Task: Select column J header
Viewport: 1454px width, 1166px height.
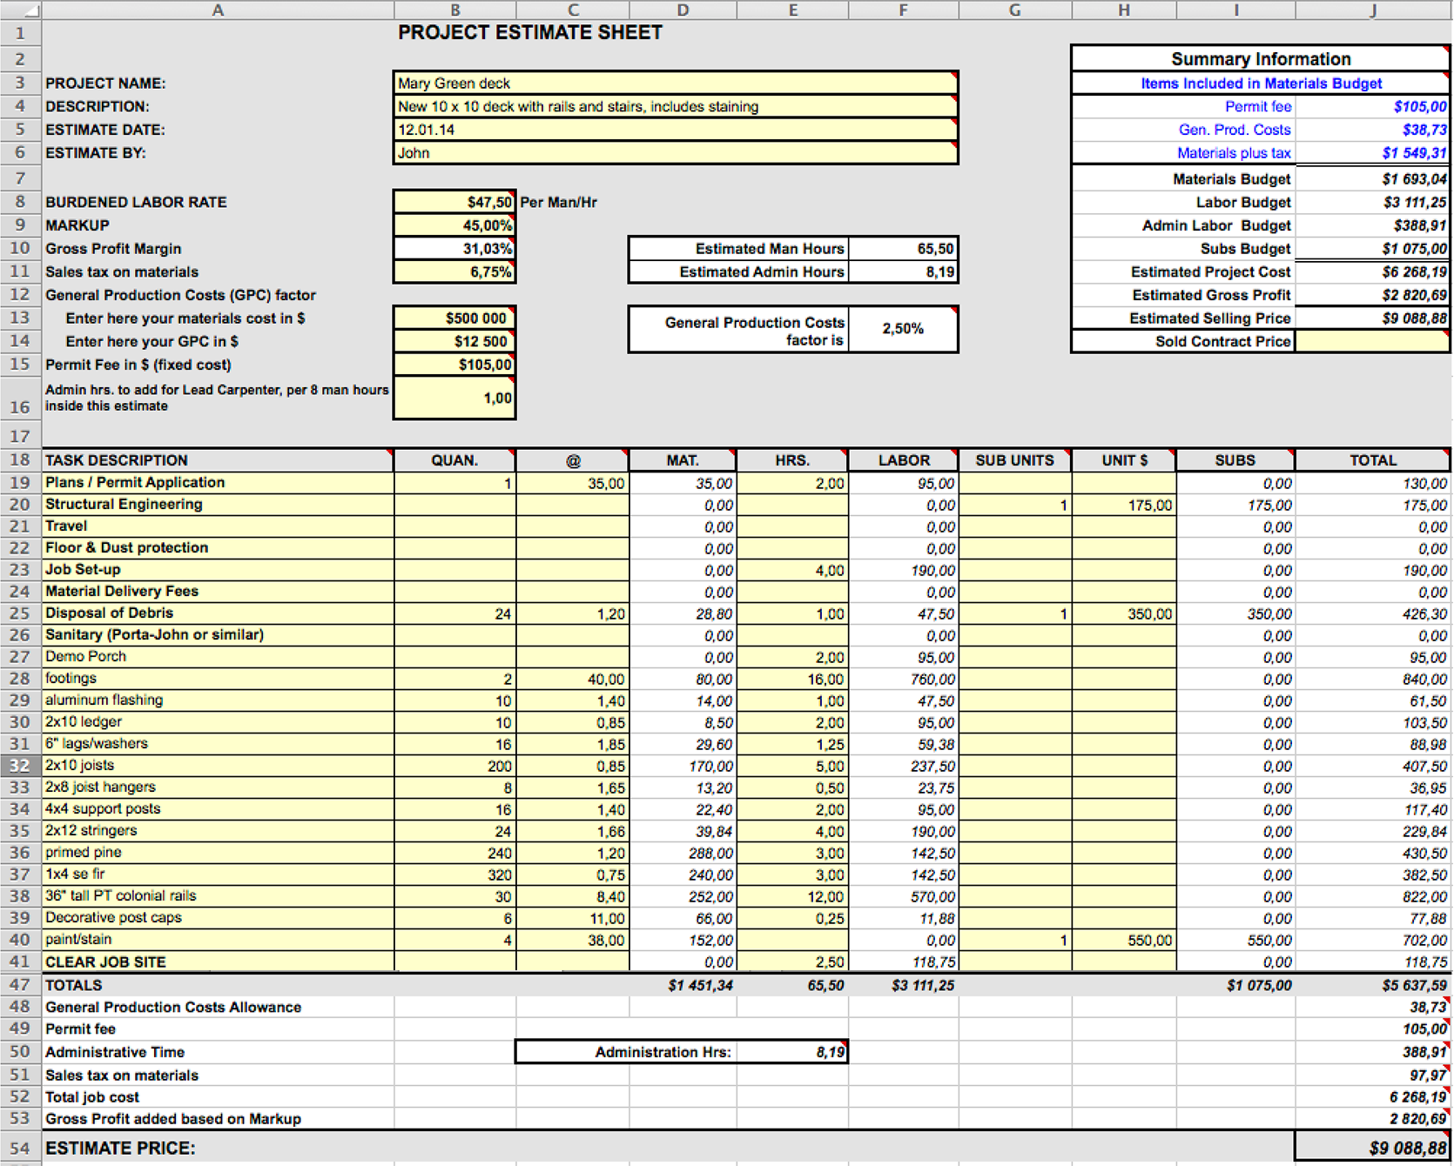Action: point(1372,10)
